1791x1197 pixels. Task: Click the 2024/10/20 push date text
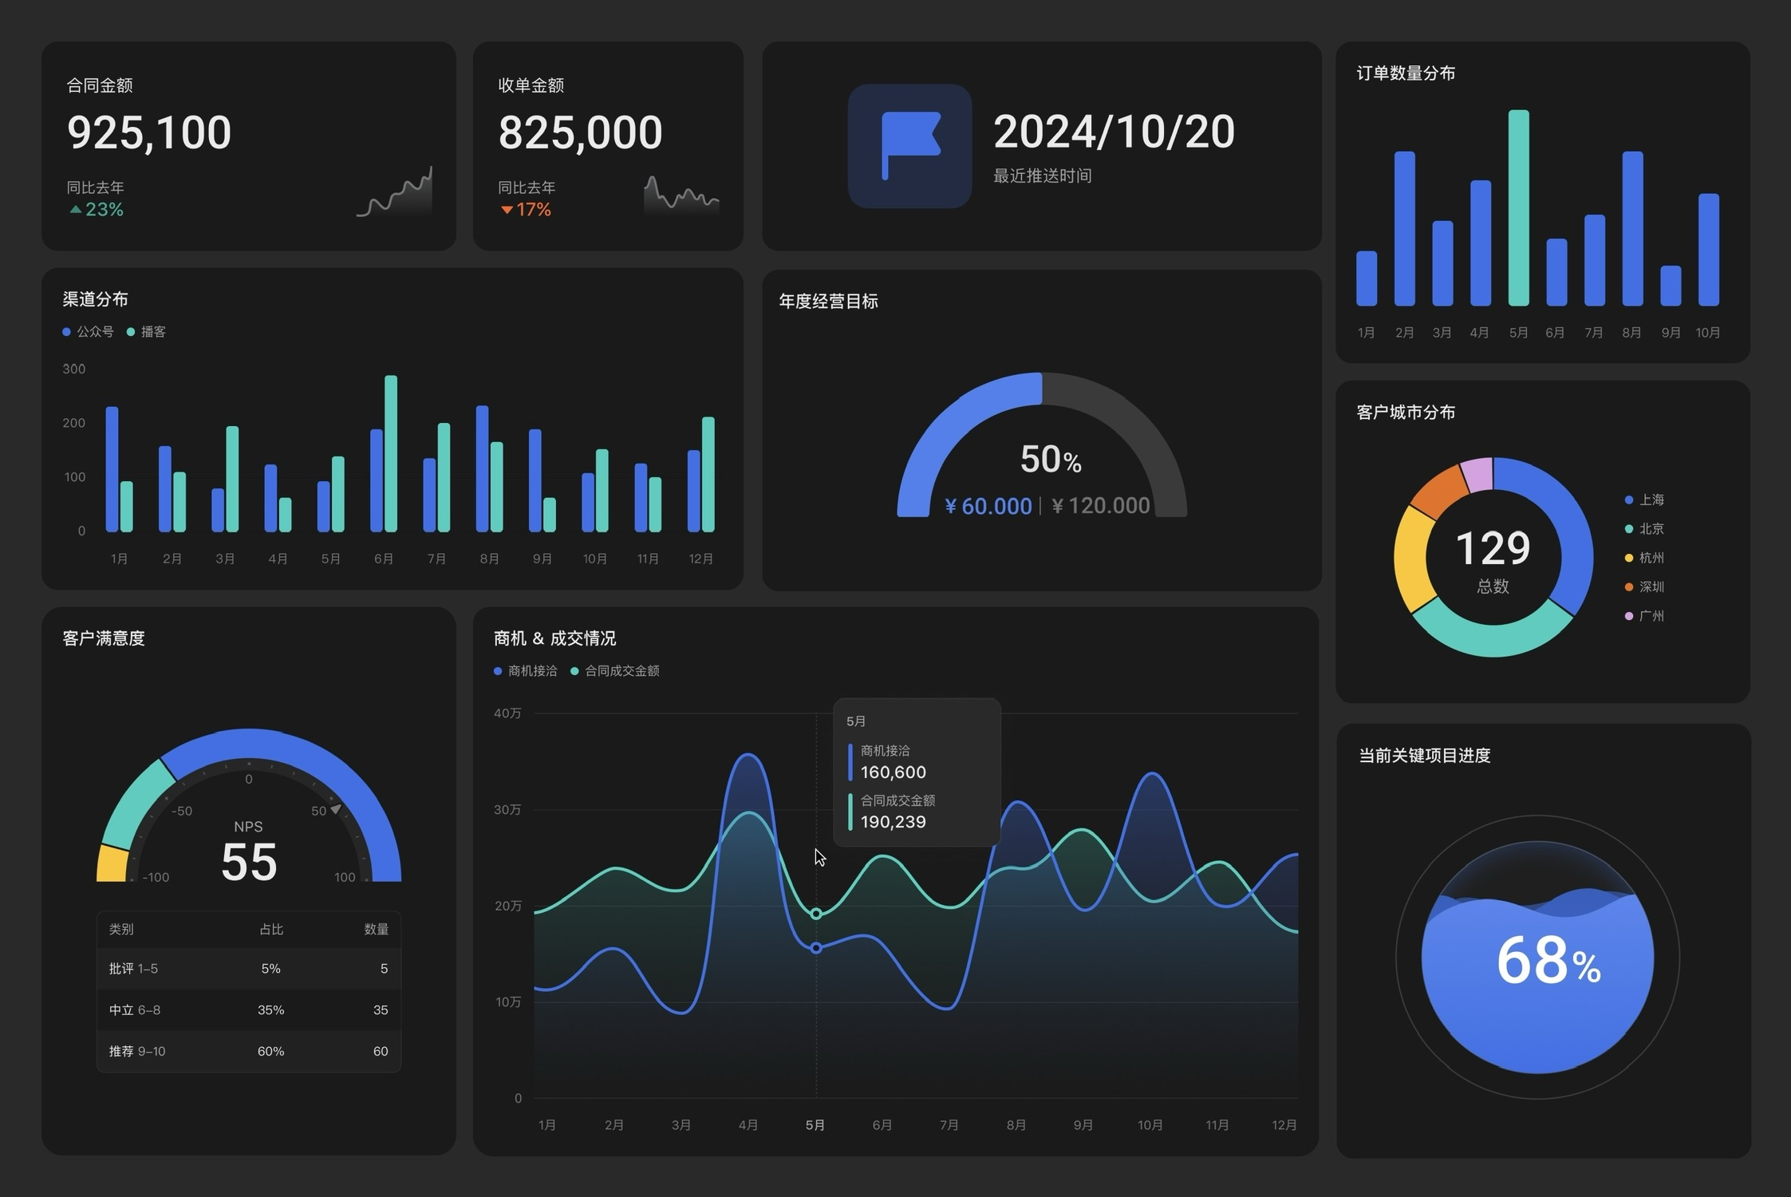[x=1114, y=132]
